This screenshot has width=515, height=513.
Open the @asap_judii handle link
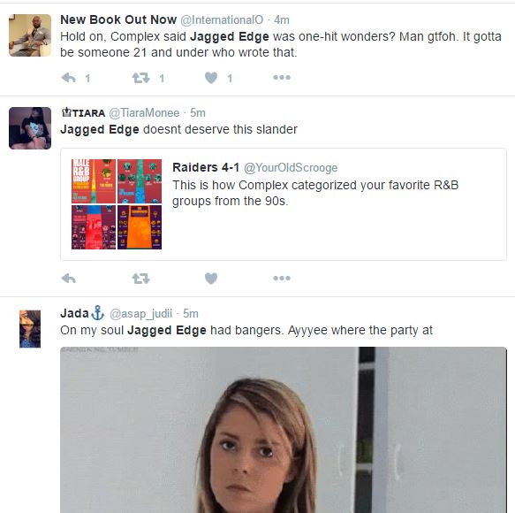pyautogui.click(x=141, y=314)
